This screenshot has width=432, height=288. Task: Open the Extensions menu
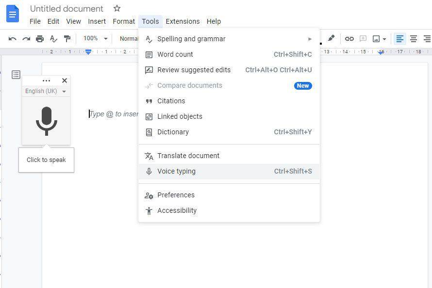[x=183, y=21]
